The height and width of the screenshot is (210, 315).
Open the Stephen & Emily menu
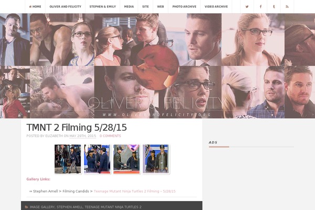pos(103,7)
